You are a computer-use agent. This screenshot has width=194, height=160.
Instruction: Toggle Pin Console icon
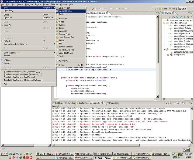point(174,103)
